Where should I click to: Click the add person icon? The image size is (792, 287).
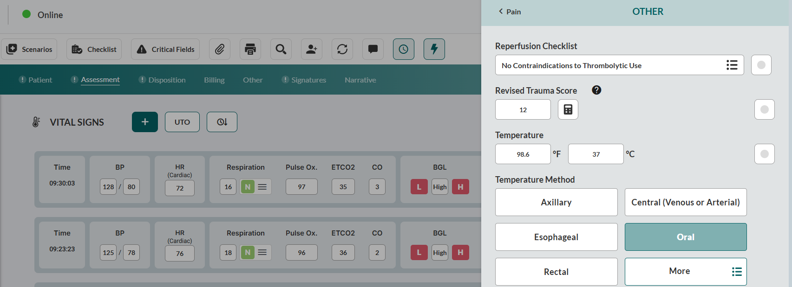point(312,49)
